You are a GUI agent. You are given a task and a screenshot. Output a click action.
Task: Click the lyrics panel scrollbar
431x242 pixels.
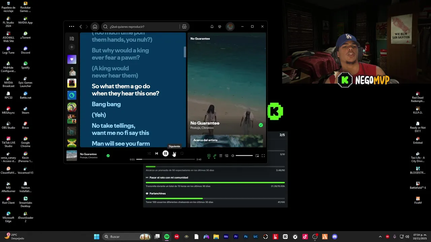click(185, 52)
